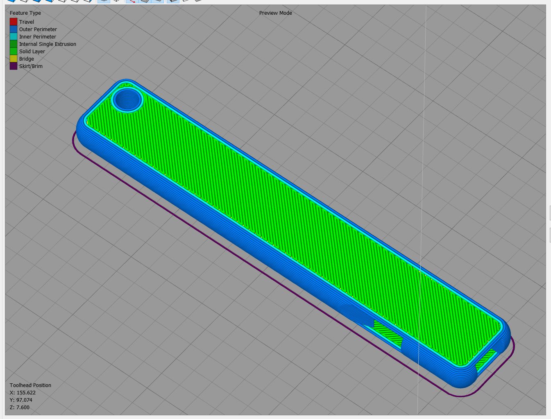Viewport: 551px width, 419px height.
Task: Click the "Travel" legend label
Action: 27,22
